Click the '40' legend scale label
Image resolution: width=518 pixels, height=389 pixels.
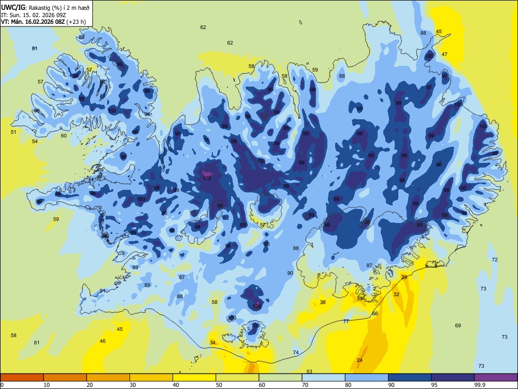pos(176,385)
